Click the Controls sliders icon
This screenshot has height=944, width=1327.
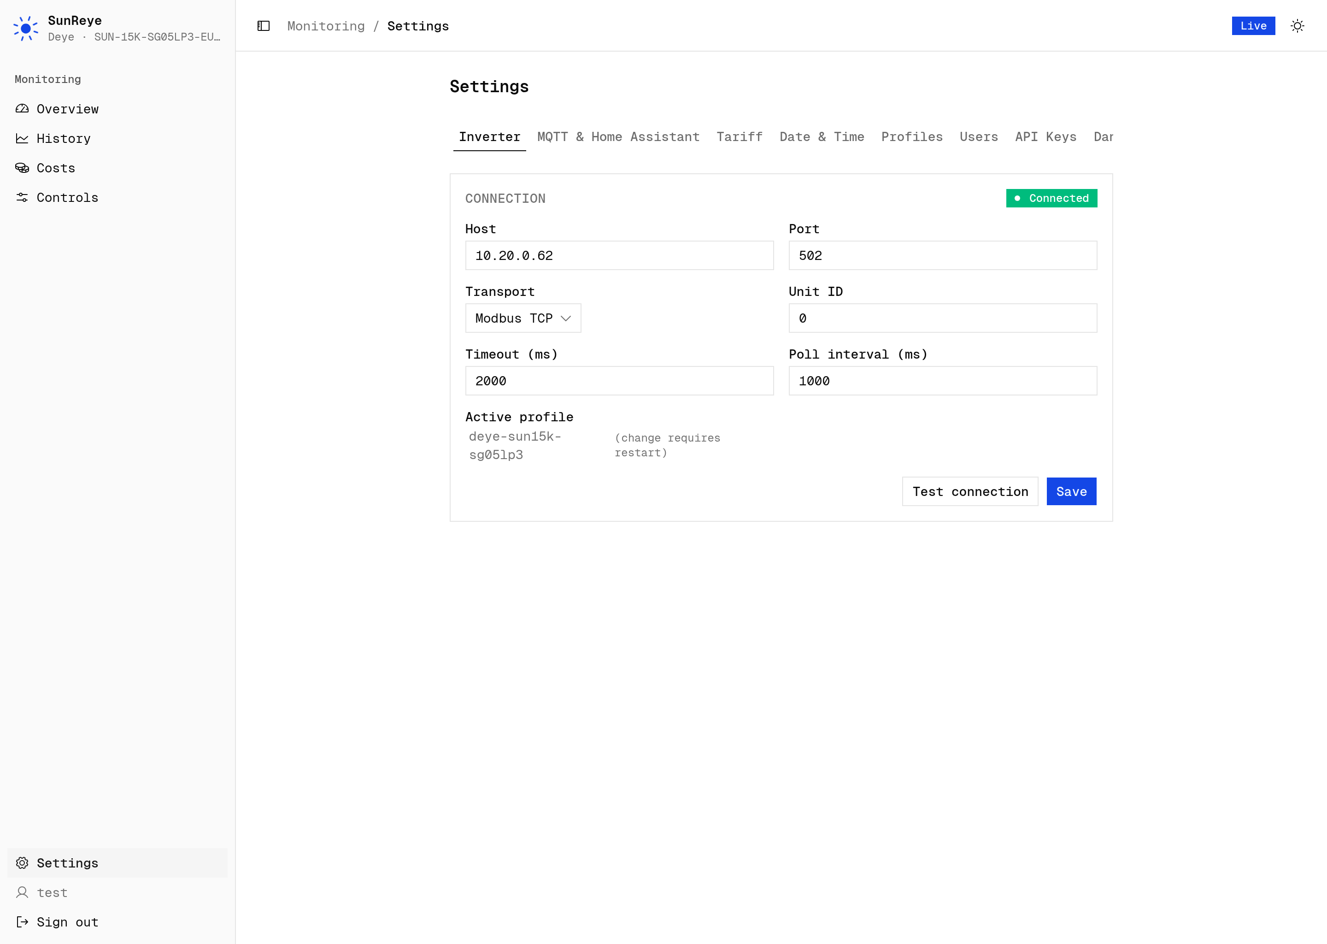pos(22,198)
